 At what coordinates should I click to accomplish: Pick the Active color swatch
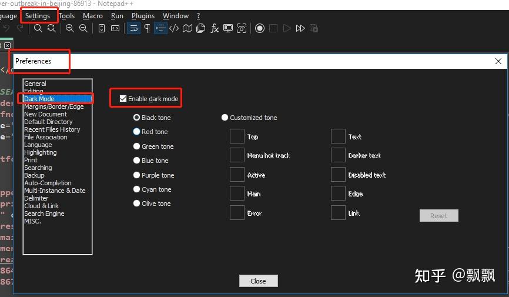[x=237, y=175]
